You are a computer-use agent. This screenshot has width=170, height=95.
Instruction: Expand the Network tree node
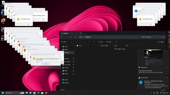coord(61,83)
